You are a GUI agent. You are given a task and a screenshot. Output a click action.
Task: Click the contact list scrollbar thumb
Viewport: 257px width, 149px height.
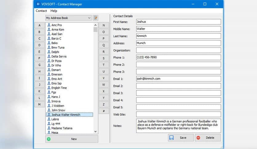(96, 30)
